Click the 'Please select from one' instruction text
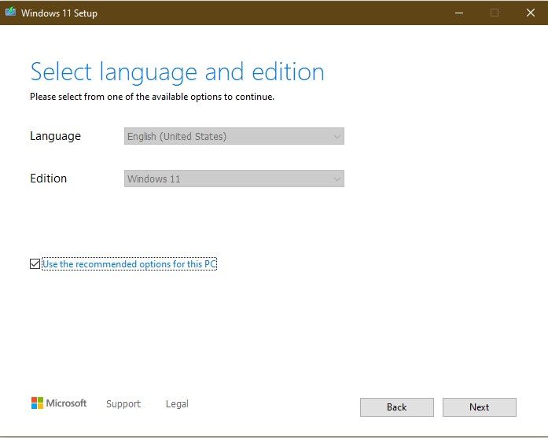Screen dimensions: 548x438 coord(152,97)
